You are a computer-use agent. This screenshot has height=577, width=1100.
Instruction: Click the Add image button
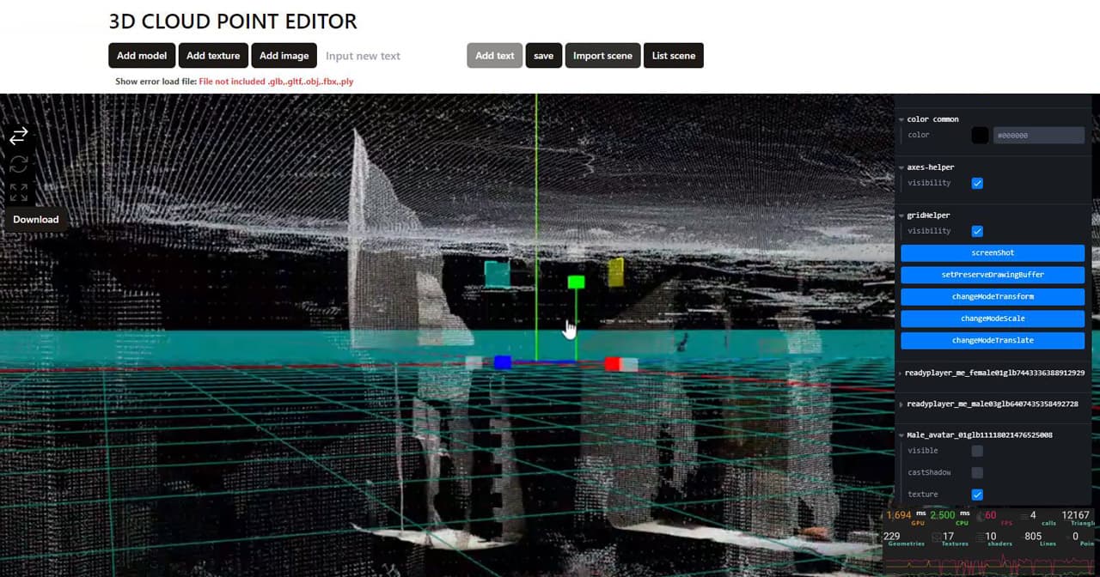[x=284, y=56]
